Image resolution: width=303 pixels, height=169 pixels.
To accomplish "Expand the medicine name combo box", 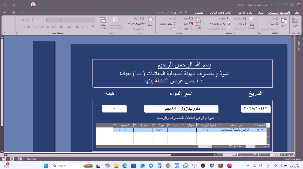I will point(146,108).
